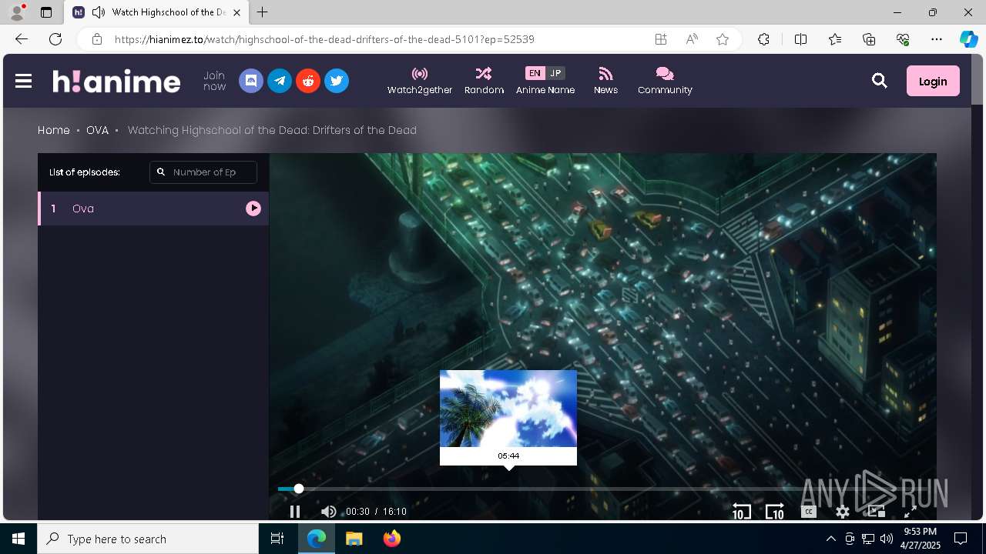This screenshot has width=986, height=554.
Task: Select episode 1 Ova in list
Action: pos(153,209)
